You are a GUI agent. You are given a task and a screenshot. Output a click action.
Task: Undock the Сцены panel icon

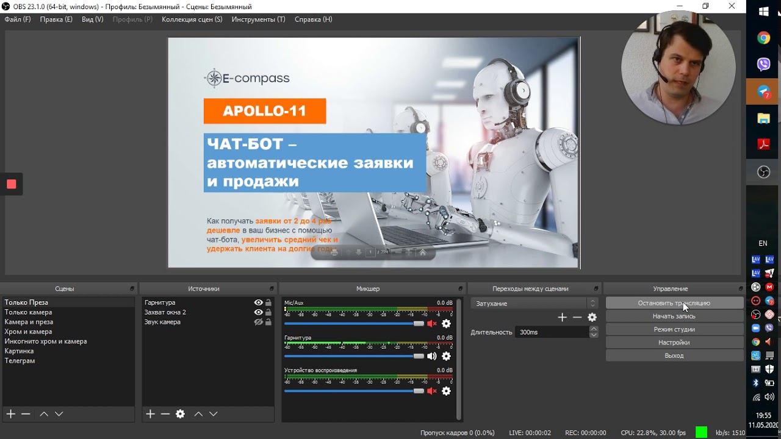point(132,288)
